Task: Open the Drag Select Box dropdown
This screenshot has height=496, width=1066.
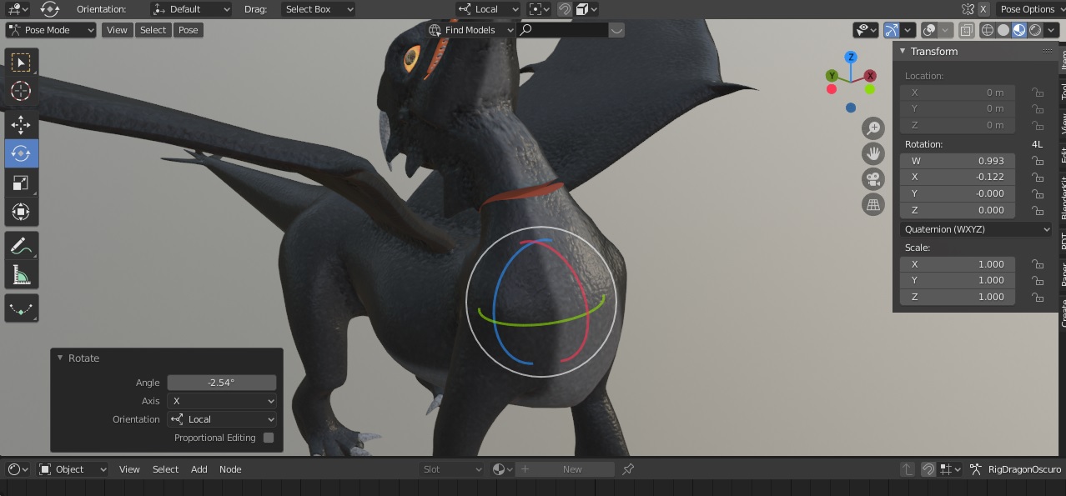Action: [x=318, y=9]
